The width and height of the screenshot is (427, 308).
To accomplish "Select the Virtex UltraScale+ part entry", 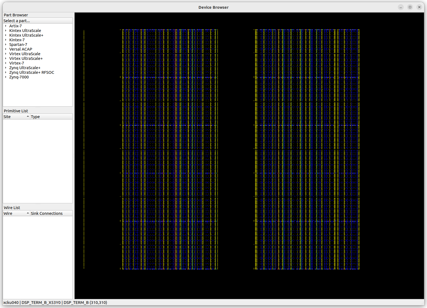I will [26, 58].
